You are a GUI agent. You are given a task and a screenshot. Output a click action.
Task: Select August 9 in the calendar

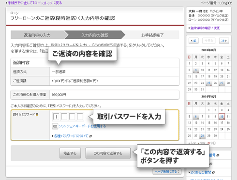[196, 70]
